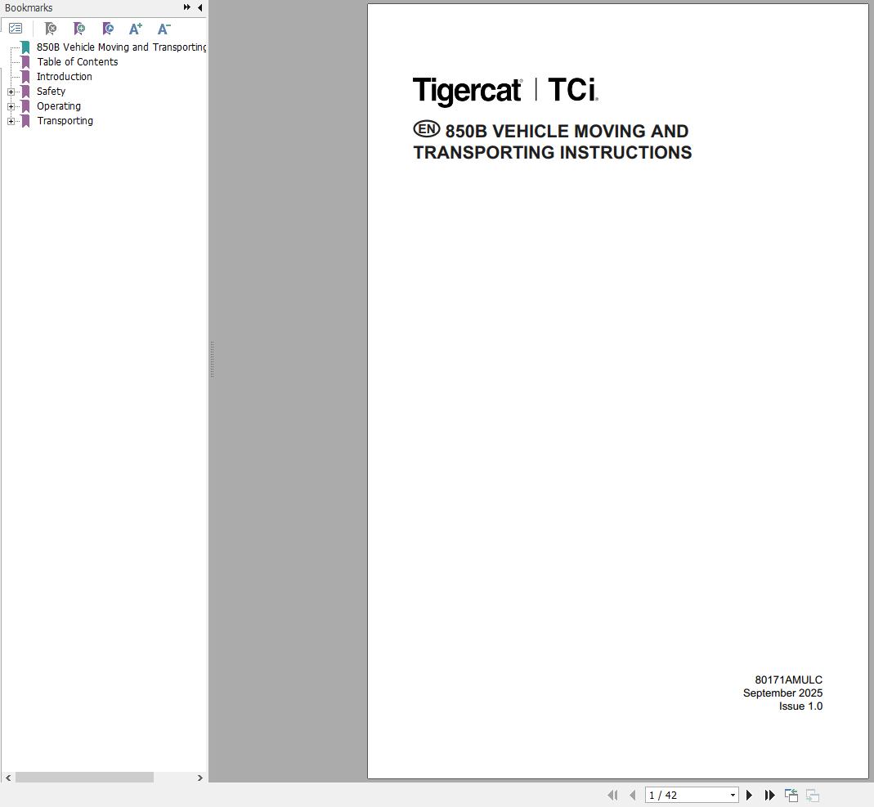Screen dimensions: 874x807
Task: Expand the Operating bookmark section
Action: [x=10, y=105]
